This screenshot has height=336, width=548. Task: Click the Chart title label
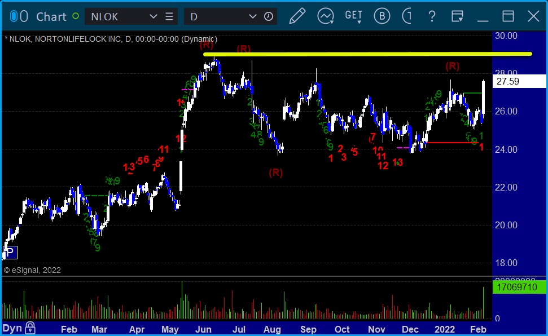(x=51, y=16)
